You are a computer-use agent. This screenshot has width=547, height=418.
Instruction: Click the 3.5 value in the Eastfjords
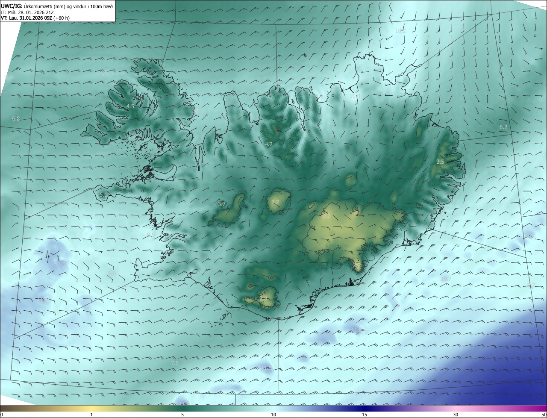point(440,162)
